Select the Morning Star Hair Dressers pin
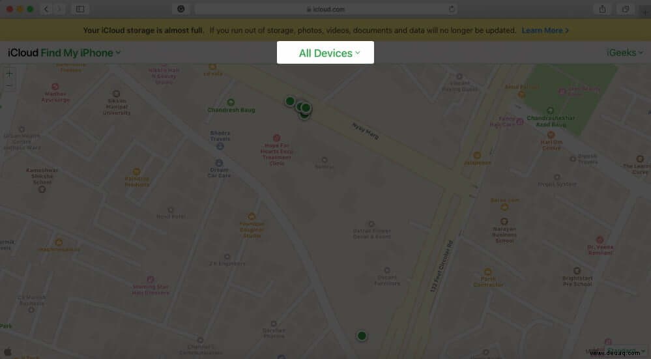 point(151,280)
